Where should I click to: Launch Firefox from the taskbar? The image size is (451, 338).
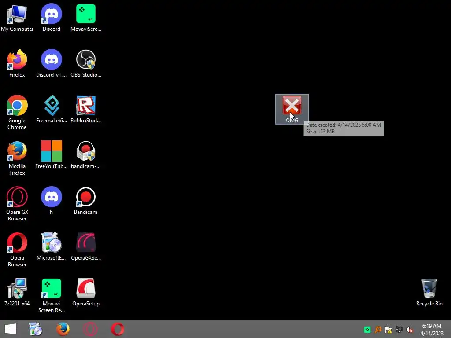pyautogui.click(x=63, y=329)
